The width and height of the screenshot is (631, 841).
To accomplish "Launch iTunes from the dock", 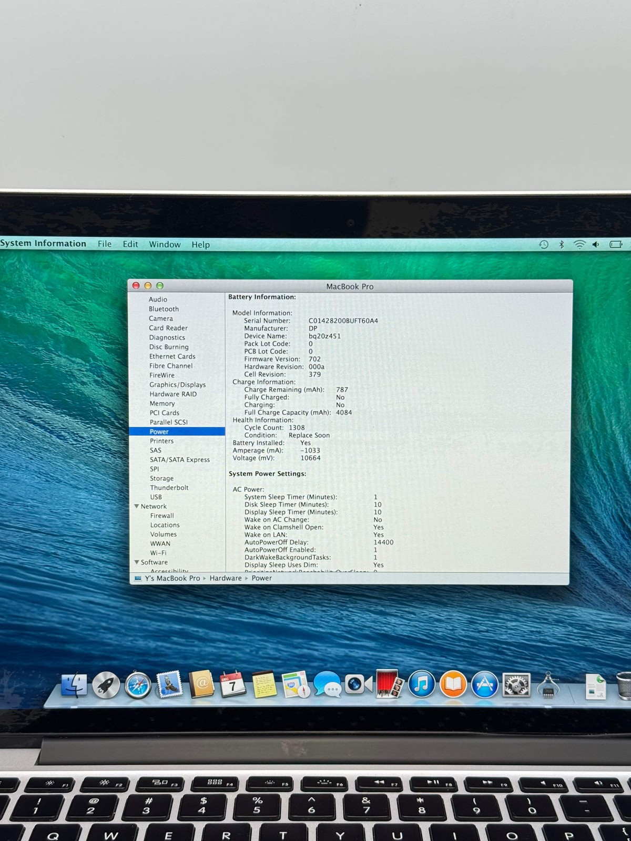I will click(x=421, y=684).
